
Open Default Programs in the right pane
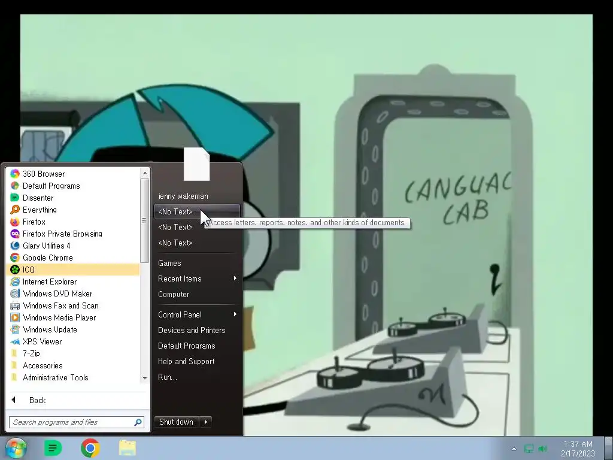pos(196,346)
